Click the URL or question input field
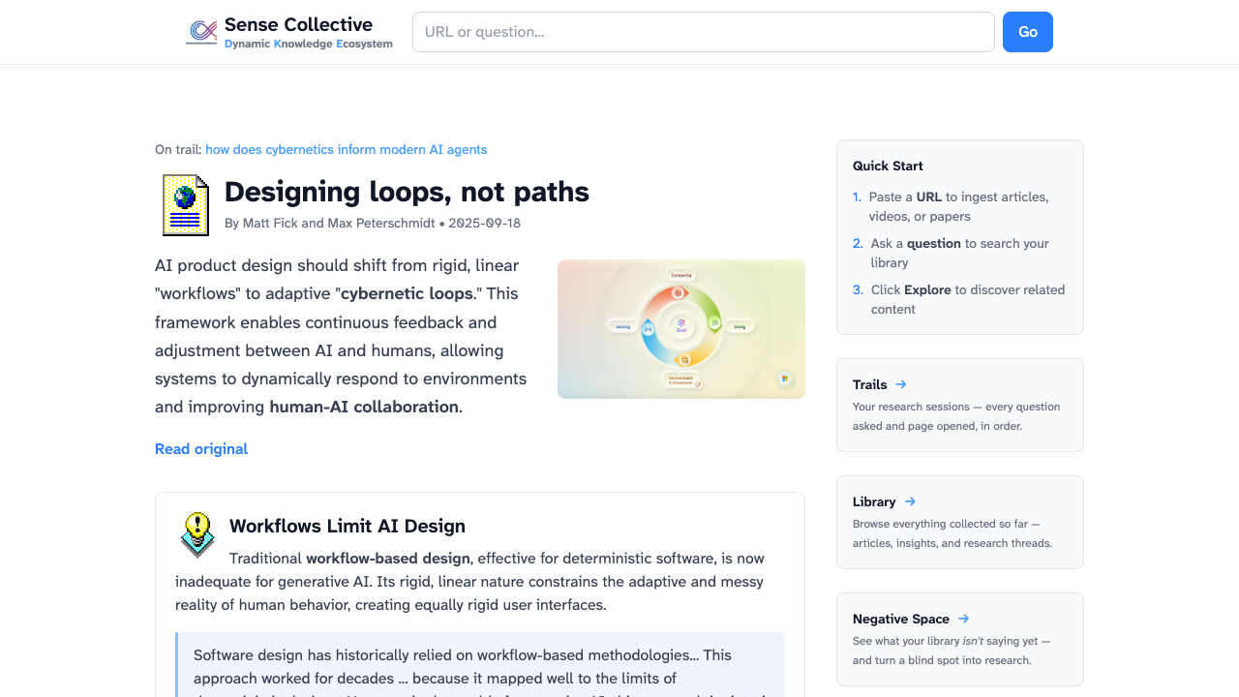Viewport: 1239px width, 697px height. point(704,32)
